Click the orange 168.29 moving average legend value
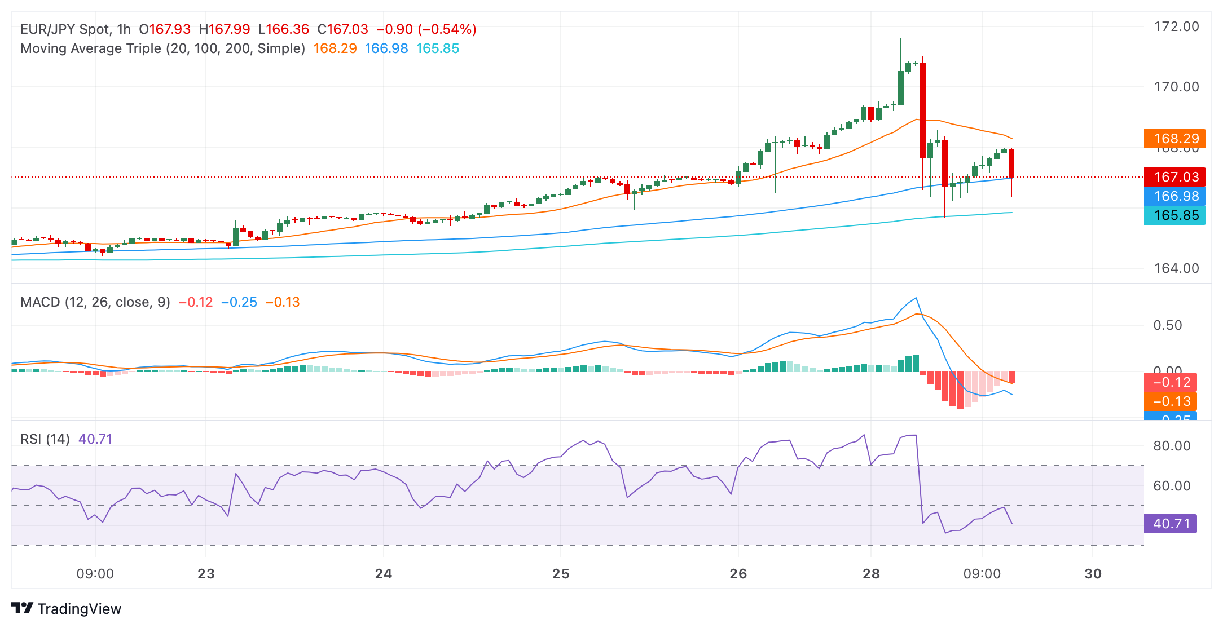Viewport: 1223px width, 628px height. click(335, 48)
